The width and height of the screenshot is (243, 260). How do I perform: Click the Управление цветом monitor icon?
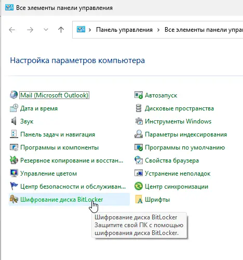coord(14,173)
